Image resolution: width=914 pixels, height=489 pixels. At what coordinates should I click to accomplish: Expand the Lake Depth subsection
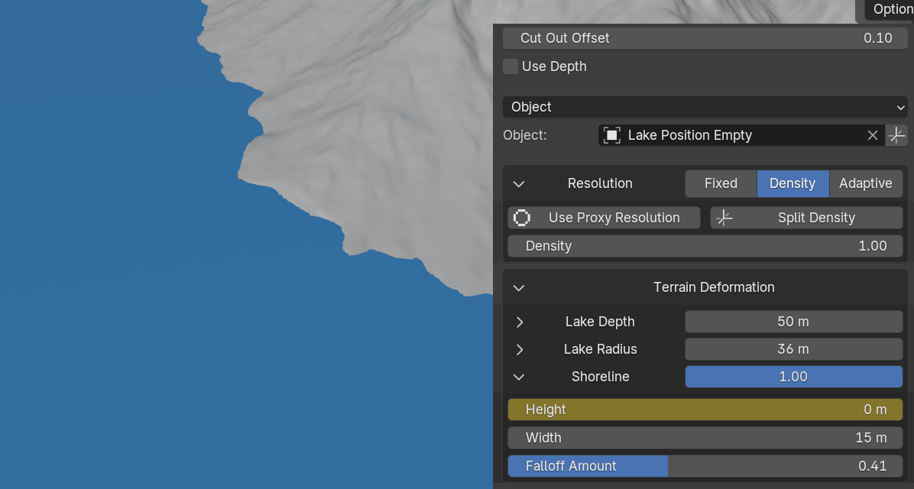click(520, 322)
